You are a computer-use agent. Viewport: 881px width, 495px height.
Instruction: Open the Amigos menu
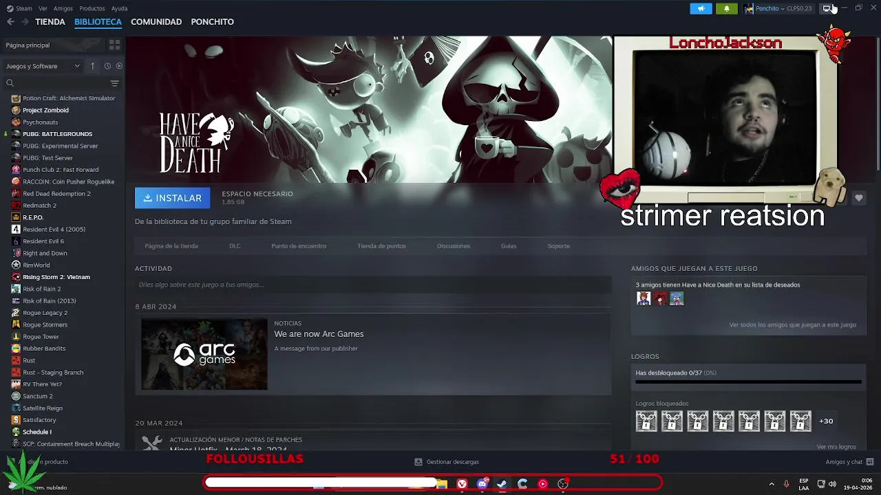63,8
